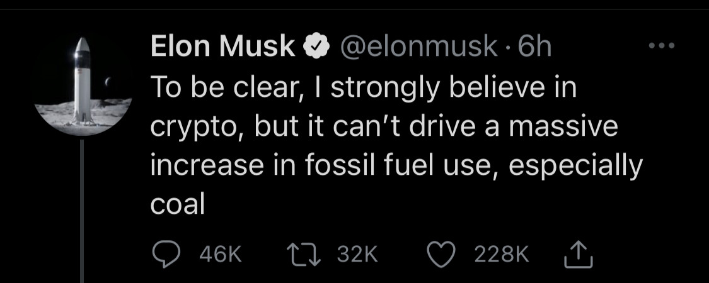Image resolution: width=709 pixels, height=283 pixels.
Task: Click the word 'coal' in the tweet
Action: click(178, 205)
